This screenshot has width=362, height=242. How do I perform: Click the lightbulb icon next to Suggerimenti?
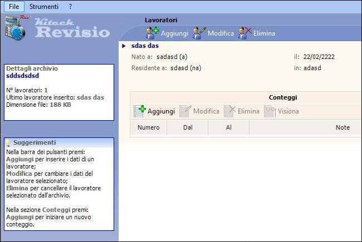click(x=8, y=143)
